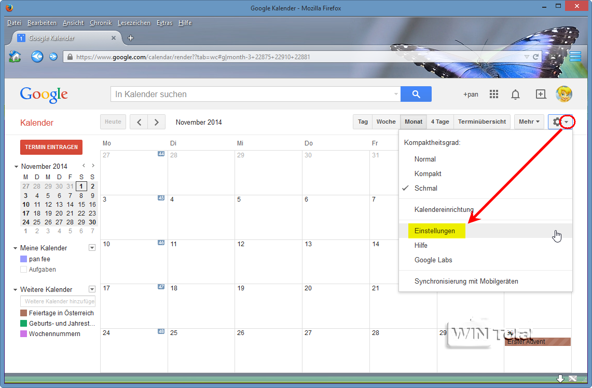Show previous month in mini calendar
This screenshot has height=388, width=592.
click(84, 166)
